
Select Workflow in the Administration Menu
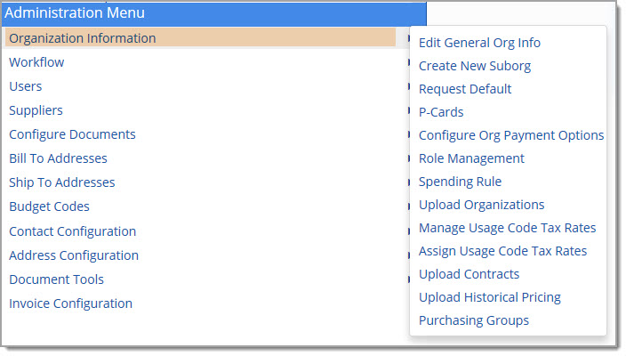click(36, 62)
